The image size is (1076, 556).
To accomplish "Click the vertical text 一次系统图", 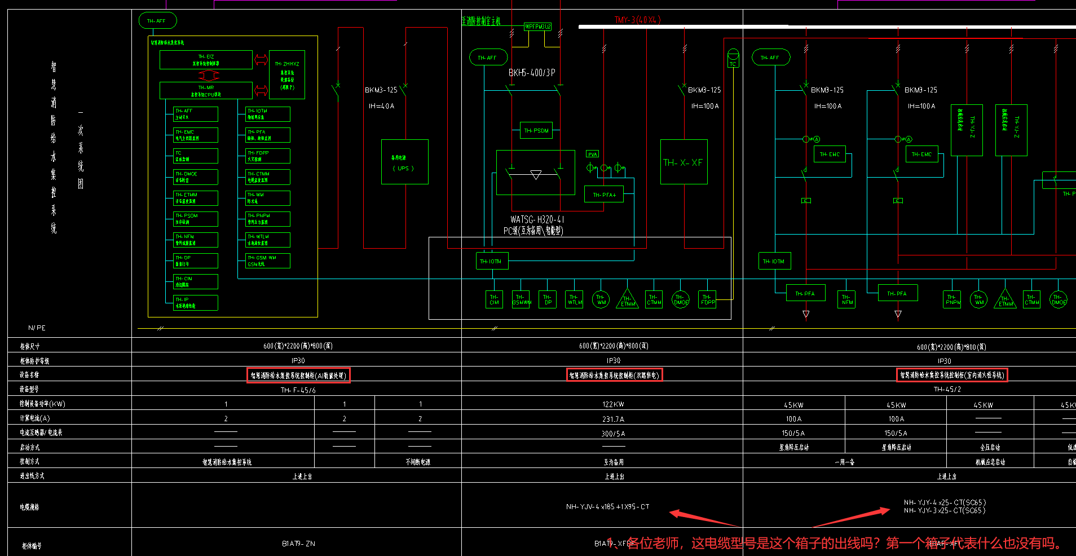I will pos(81,149).
